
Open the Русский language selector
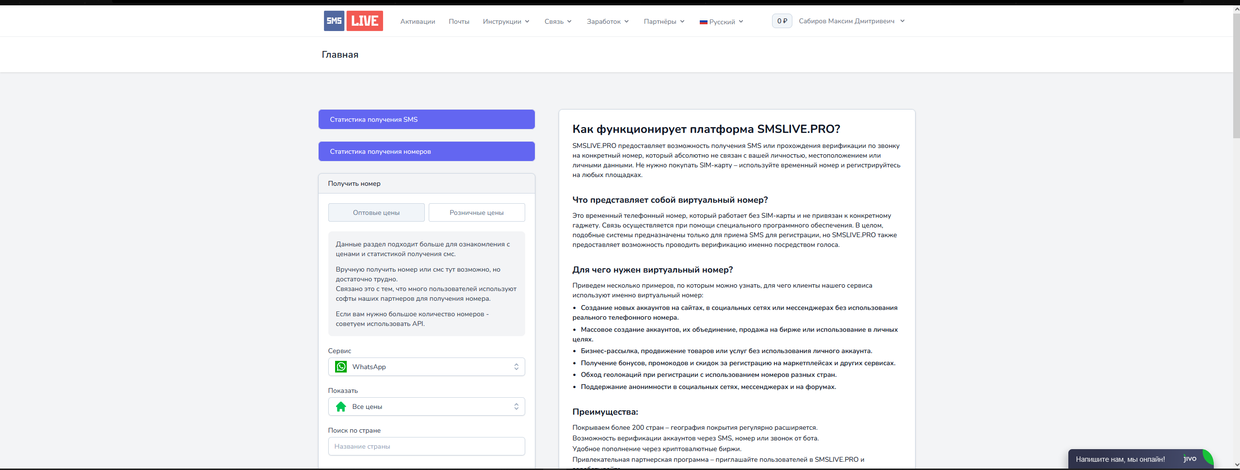coord(721,22)
